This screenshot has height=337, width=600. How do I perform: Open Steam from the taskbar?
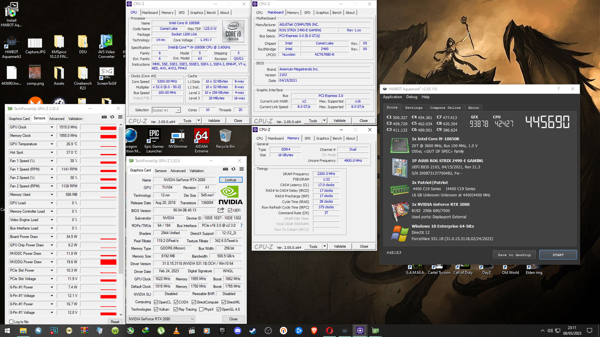pos(252,331)
